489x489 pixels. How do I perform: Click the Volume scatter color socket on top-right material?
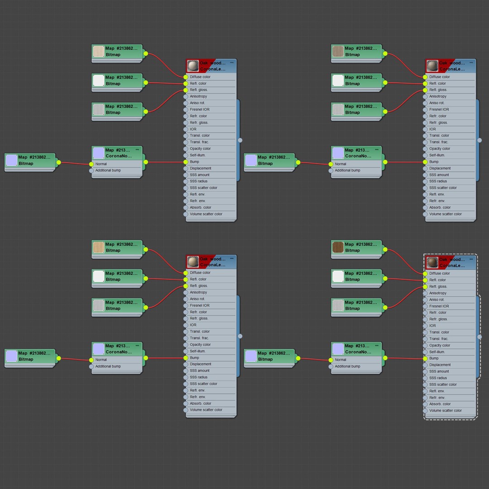(425, 214)
